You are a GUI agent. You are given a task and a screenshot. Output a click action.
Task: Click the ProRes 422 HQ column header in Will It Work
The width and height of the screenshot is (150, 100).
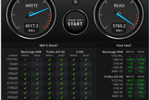(x=55, y=52)
